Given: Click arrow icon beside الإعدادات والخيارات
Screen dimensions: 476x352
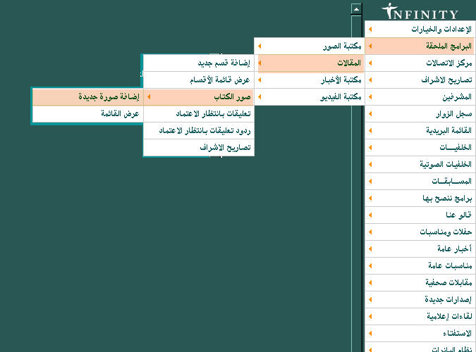Looking at the screenshot, I should 371,30.
